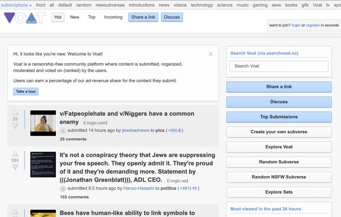341x217 pixels.
Task: Open random in the top bar
Action: point(84,5)
